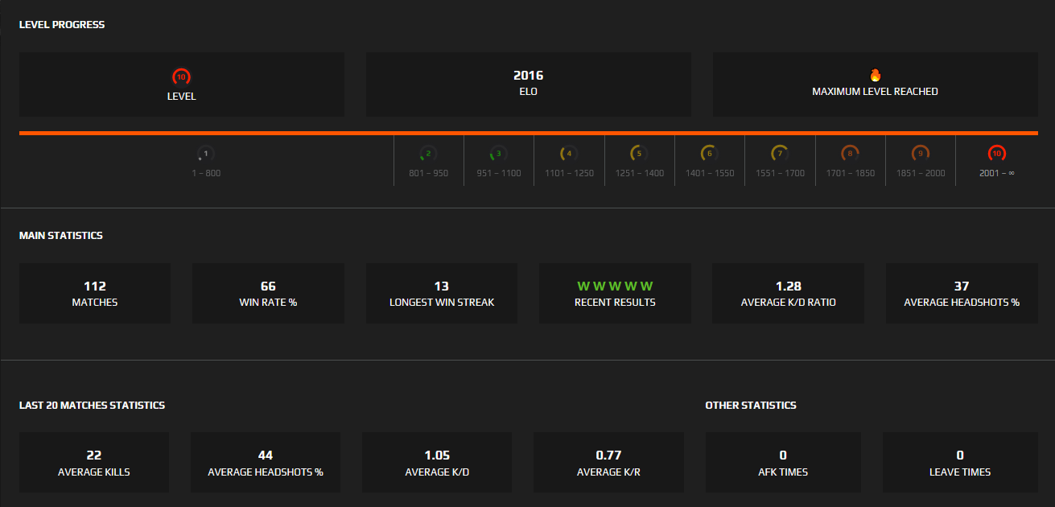Click the last W in Recent Results
Viewport: 1055px width, 507px height.
click(x=648, y=286)
